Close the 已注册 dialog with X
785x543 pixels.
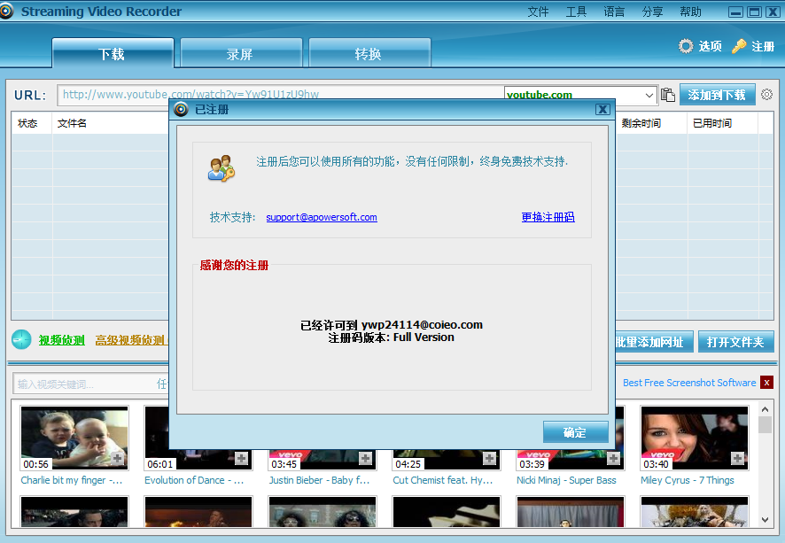[x=602, y=109]
